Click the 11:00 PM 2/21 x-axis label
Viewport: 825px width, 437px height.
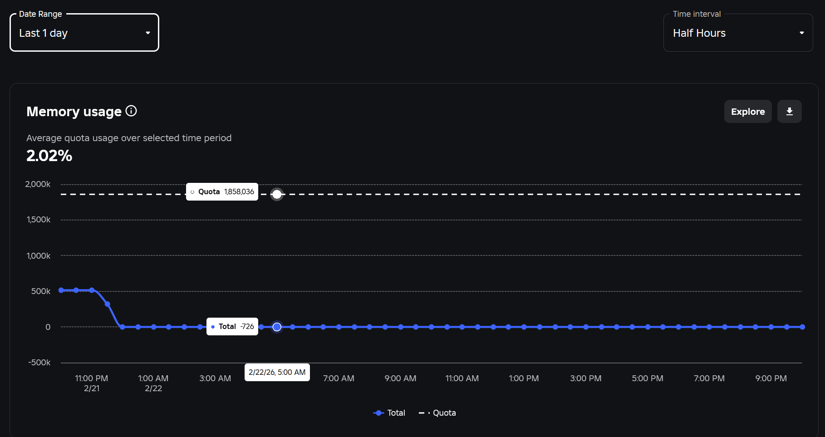coord(92,383)
